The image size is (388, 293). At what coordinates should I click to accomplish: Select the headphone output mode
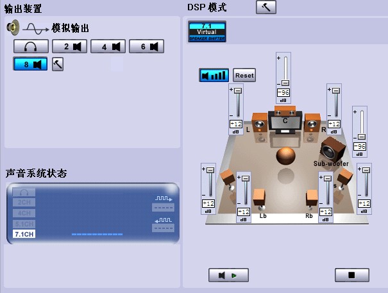(x=30, y=46)
